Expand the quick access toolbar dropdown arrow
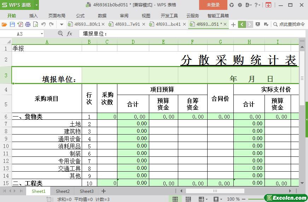 (x=62, y=24)
